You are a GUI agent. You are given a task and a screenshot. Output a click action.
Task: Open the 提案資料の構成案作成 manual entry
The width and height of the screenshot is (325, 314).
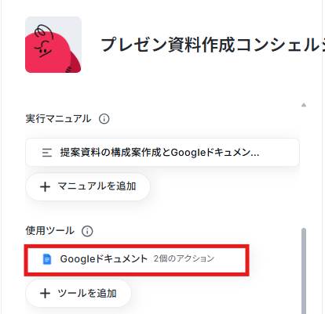162,153
